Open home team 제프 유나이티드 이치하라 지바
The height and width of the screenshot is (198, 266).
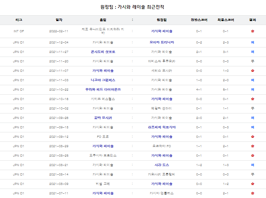coord(103,31)
